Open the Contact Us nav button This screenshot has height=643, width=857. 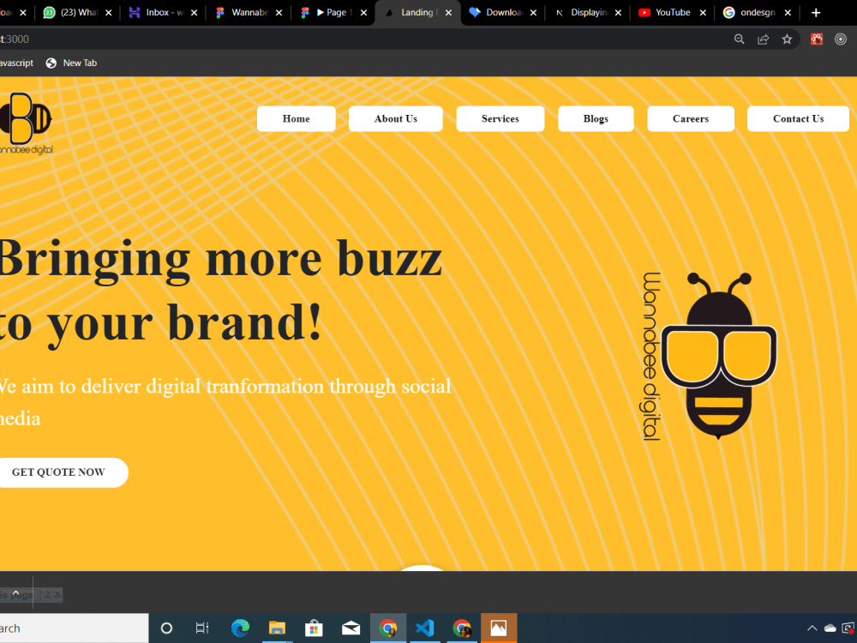pyautogui.click(x=798, y=118)
